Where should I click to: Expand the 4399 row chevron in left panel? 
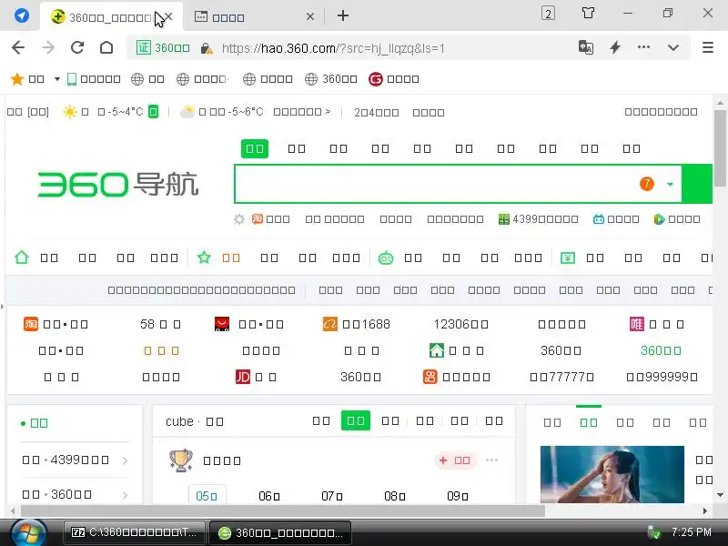point(125,460)
